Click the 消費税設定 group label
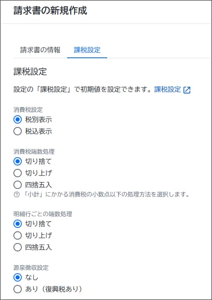212x300 pixels. (28, 110)
